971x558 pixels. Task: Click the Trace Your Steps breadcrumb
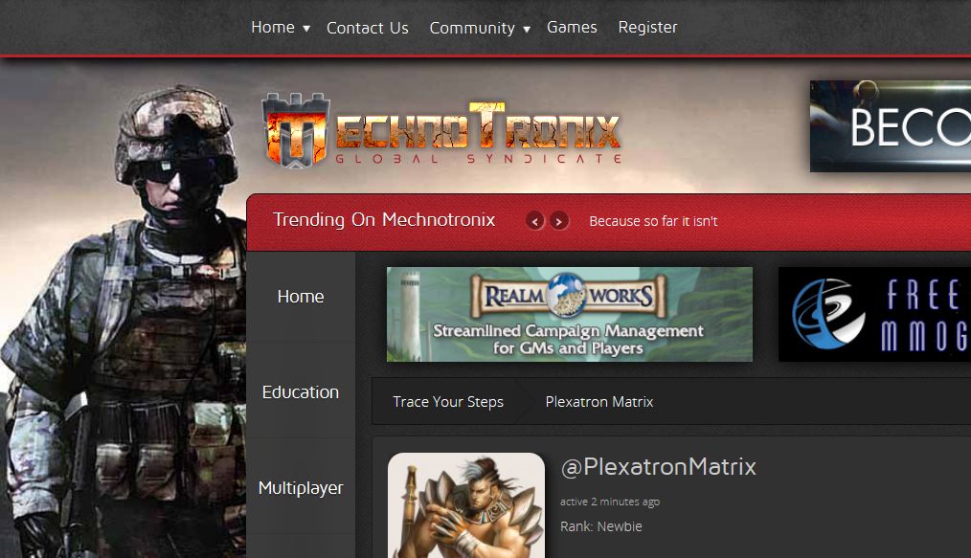pos(448,401)
